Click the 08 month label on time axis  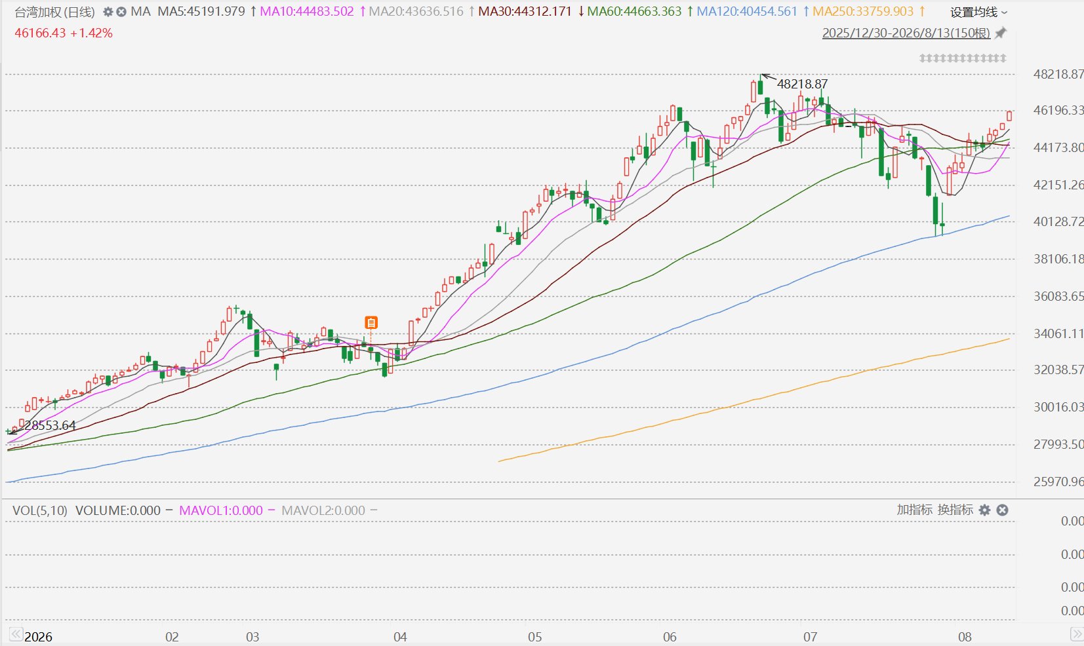965,637
